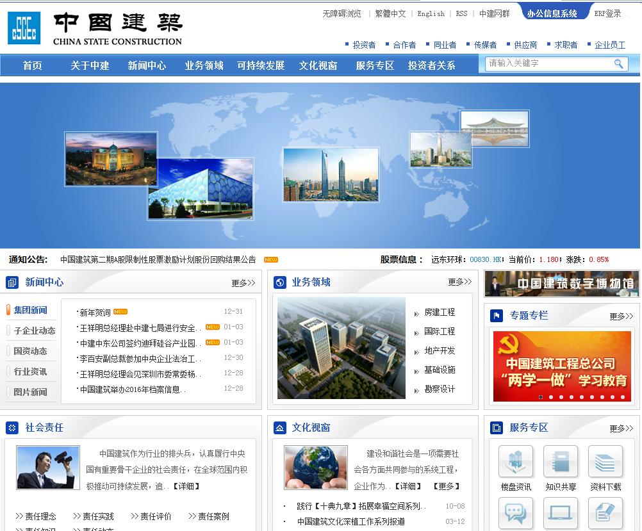Open the 00830.HK stock code link
Screen dimensions: 642x531
click(x=486, y=259)
